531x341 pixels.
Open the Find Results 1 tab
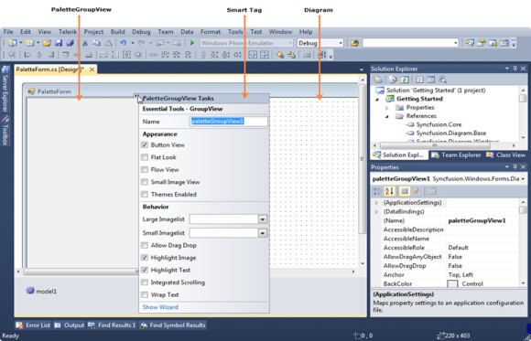pyautogui.click(x=112, y=325)
